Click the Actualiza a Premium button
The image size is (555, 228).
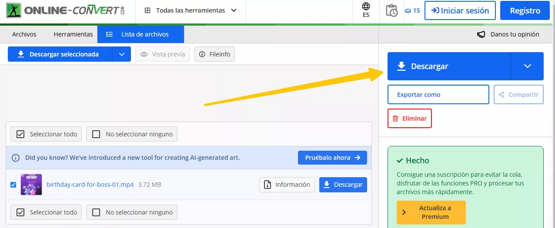point(431,212)
